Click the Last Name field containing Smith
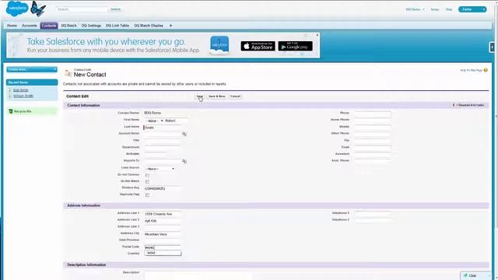Image resolution: width=498 pixels, height=280 pixels. (x=163, y=128)
